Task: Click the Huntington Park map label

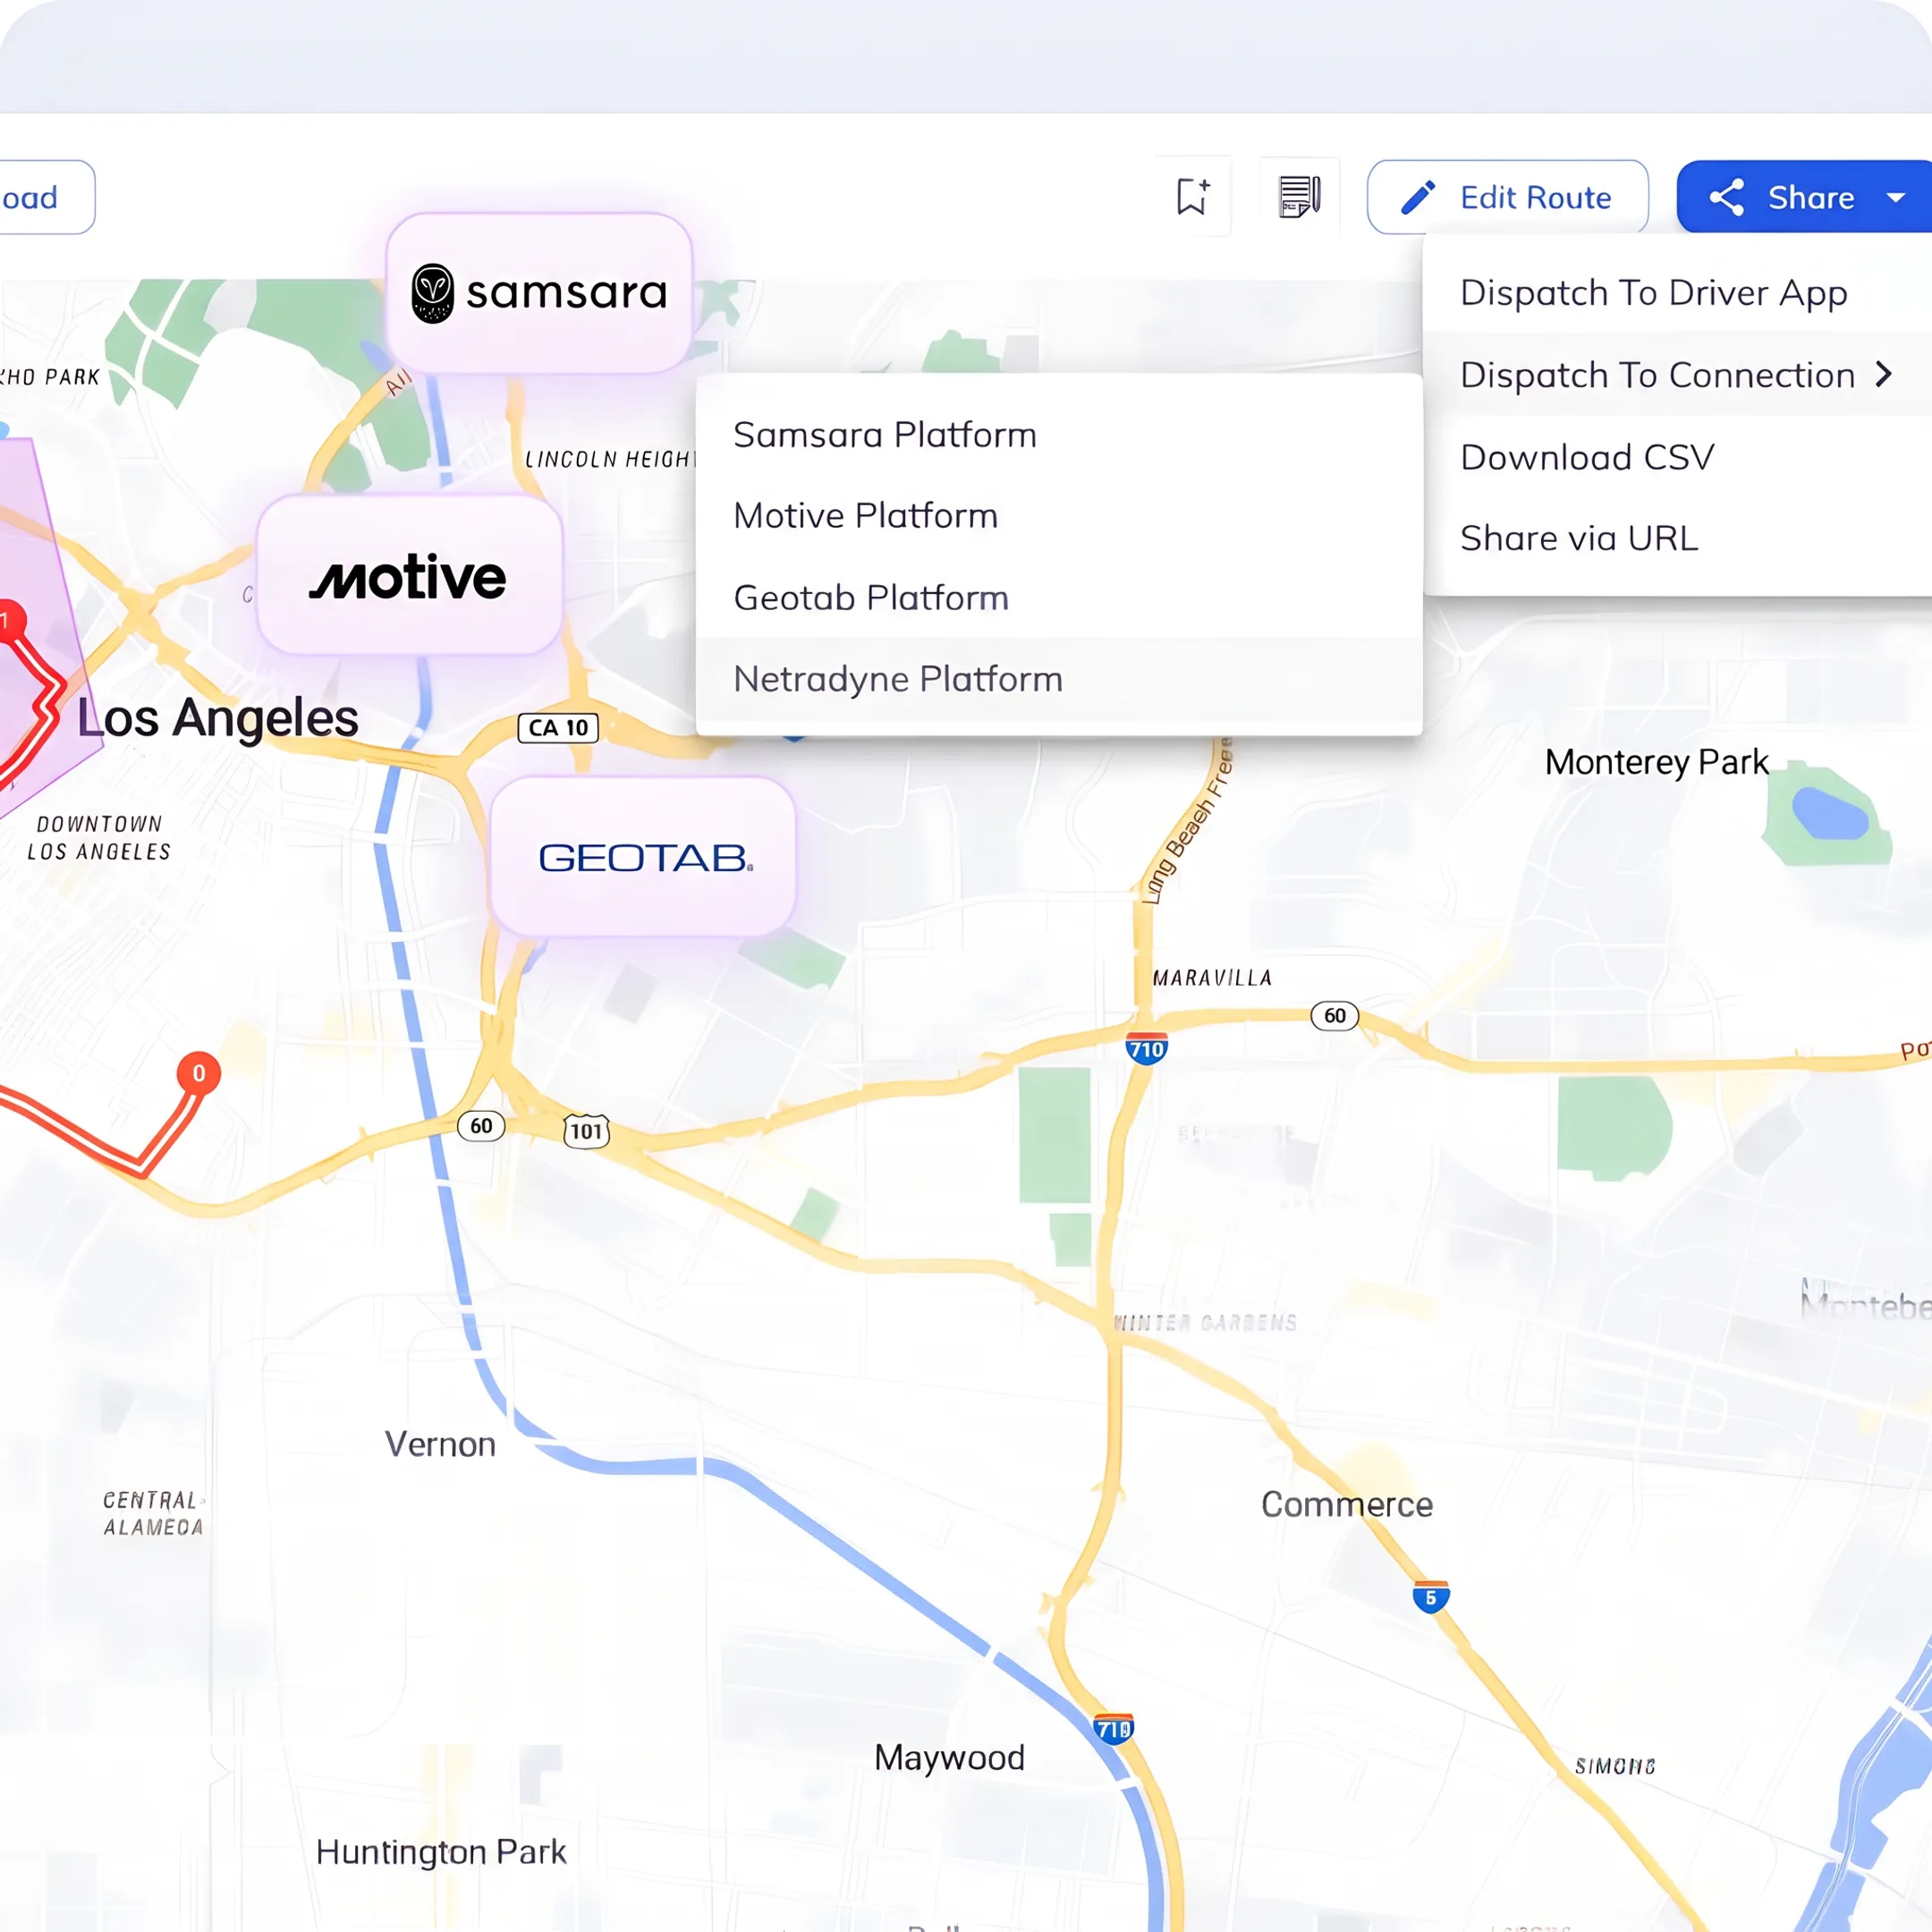Action: 441,1852
